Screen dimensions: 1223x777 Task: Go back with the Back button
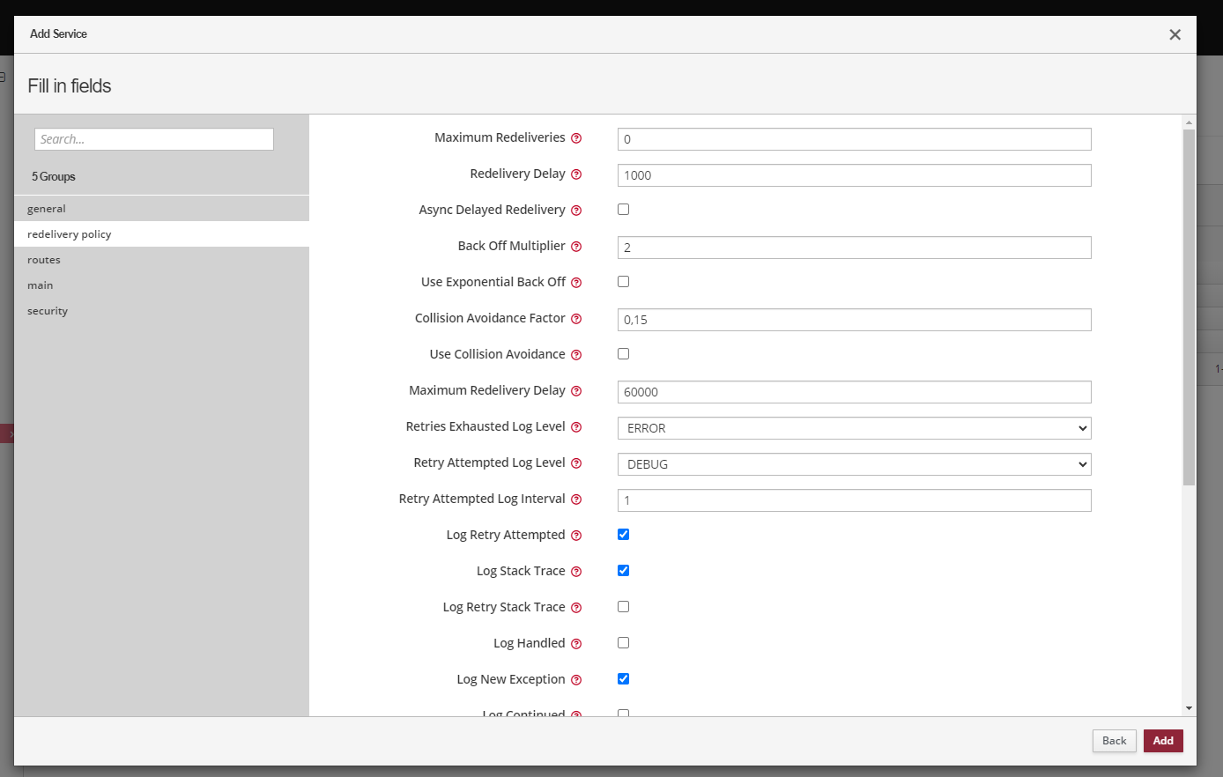1114,741
